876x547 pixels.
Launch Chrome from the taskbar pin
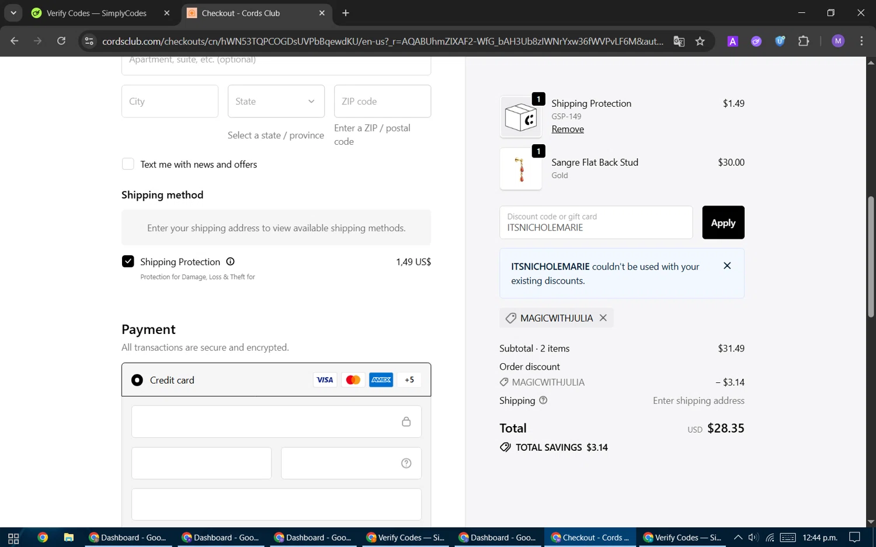(x=43, y=538)
